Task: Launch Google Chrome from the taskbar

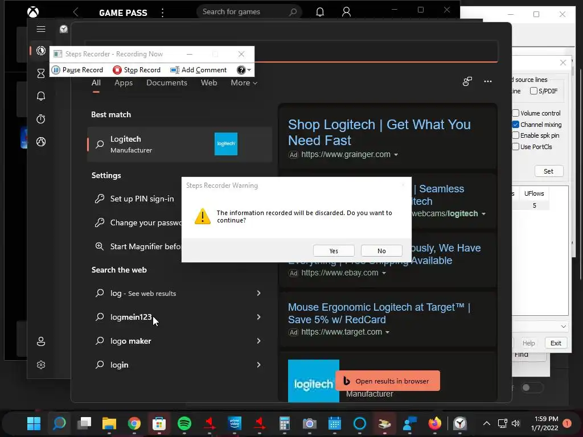Action: click(x=134, y=423)
